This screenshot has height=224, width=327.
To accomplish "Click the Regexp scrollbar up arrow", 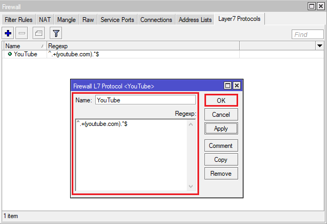I will [191, 125].
